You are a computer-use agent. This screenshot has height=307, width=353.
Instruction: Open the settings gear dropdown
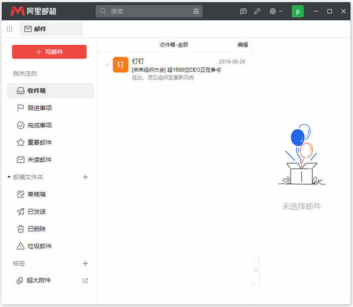pyautogui.click(x=276, y=11)
